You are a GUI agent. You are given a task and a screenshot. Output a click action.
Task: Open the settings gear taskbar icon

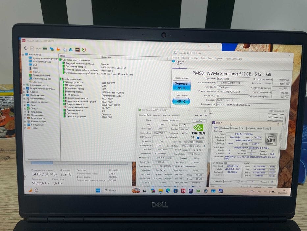(x=206, y=191)
